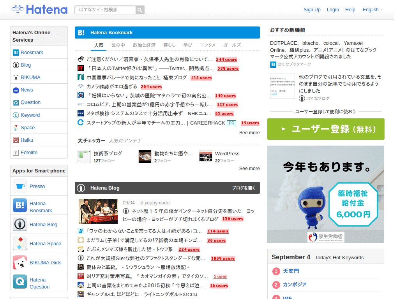Click the Sign Up link

(312, 10)
